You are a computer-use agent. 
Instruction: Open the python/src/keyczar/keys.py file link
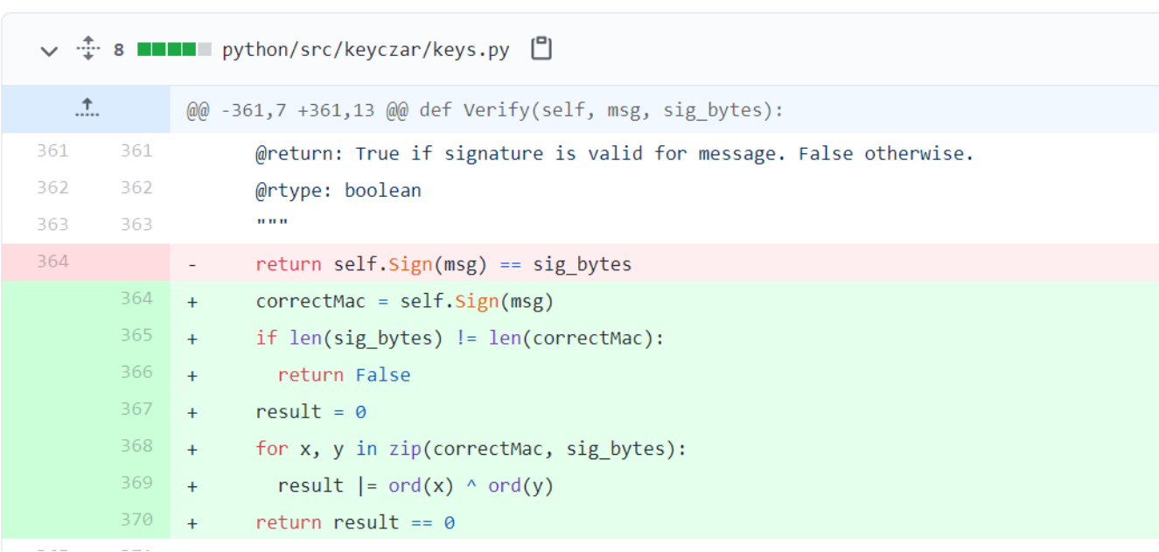(365, 50)
